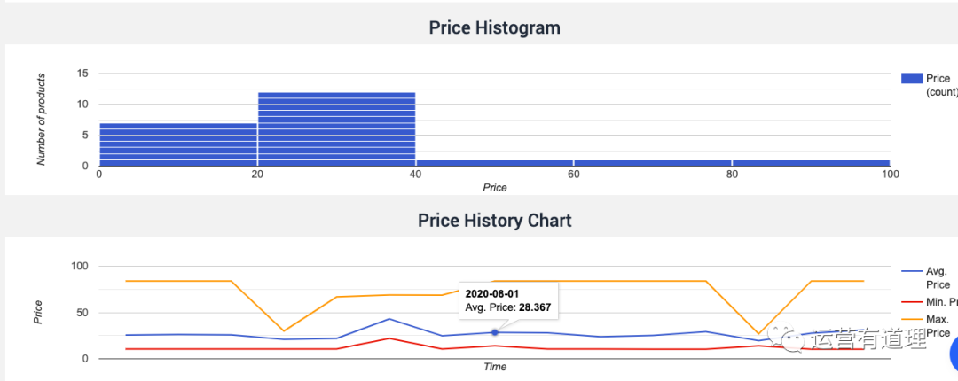Viewport: 958px width, 381px height.
Task: Click the orange Max. Price legend line
Action: click(911, 319)
